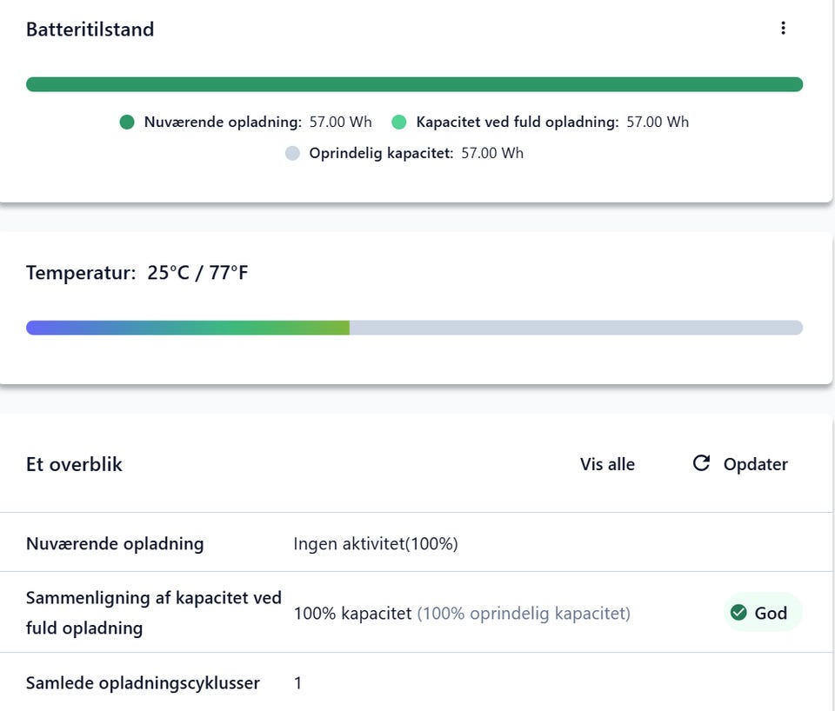Click the Oprindelig kapacitet 57.00 Wh value
835x711 pixels.
(x=492, y=154)
